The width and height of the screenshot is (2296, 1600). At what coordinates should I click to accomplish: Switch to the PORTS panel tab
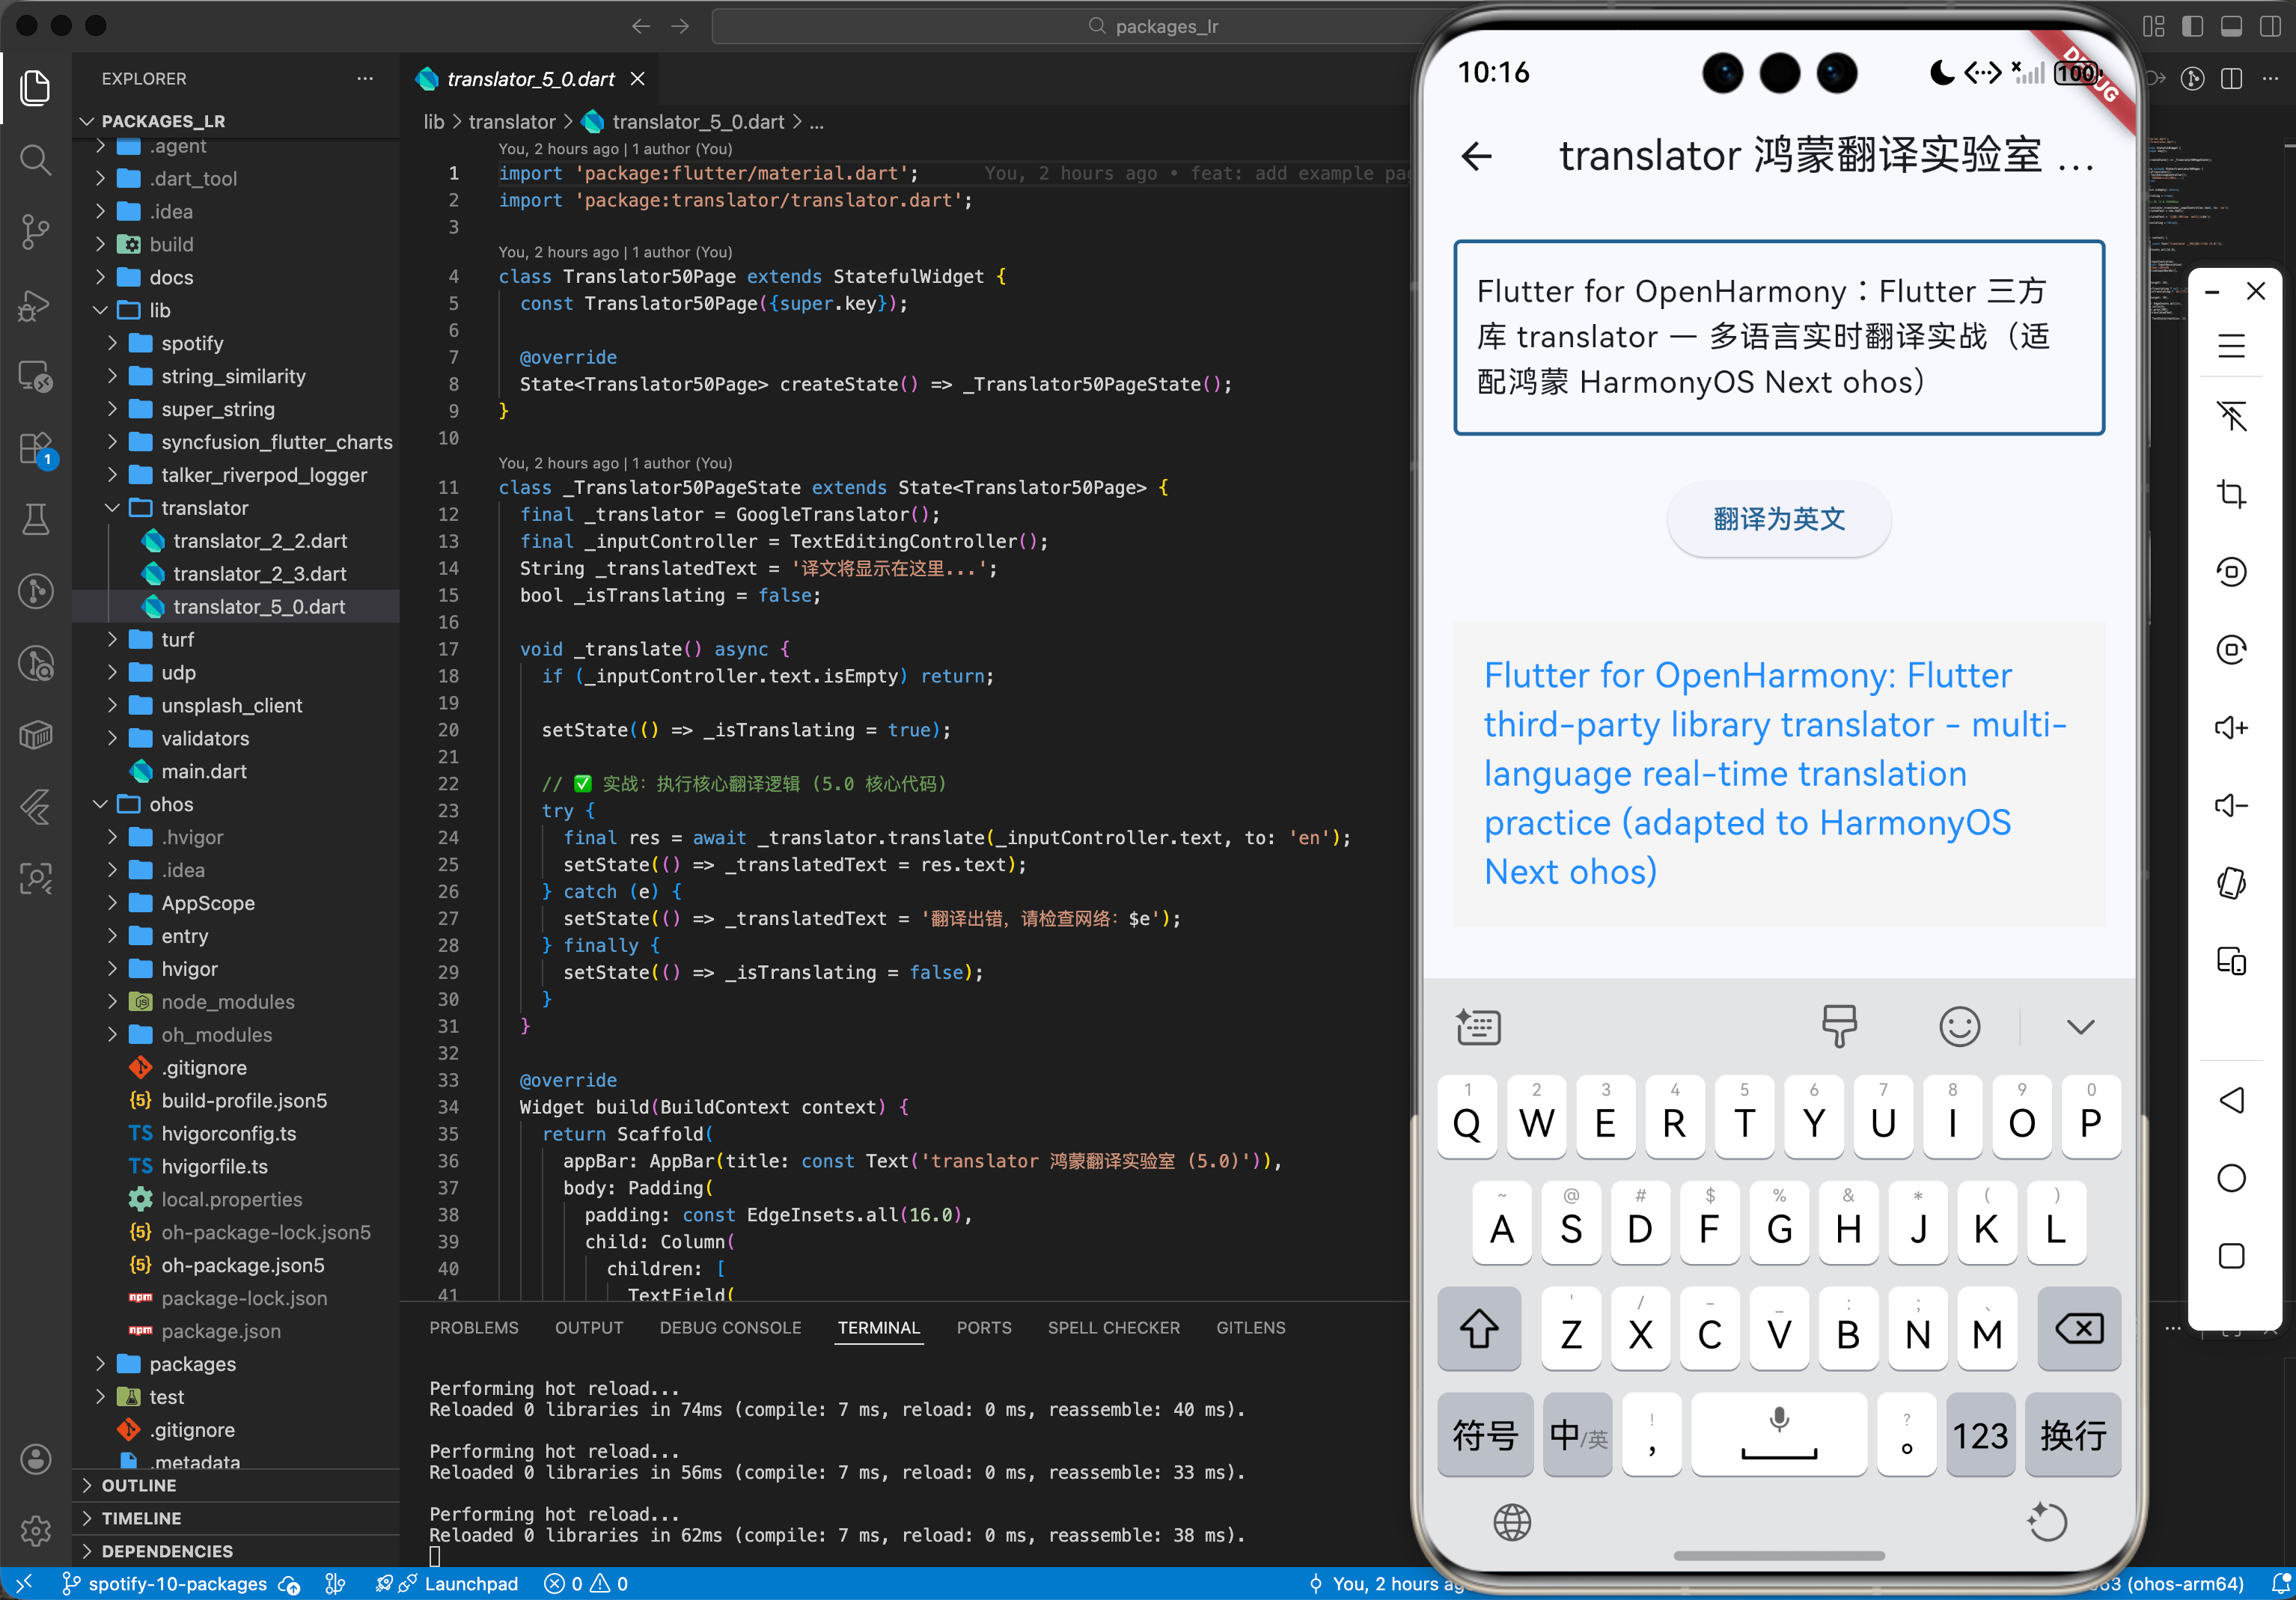coord(984,1327)
